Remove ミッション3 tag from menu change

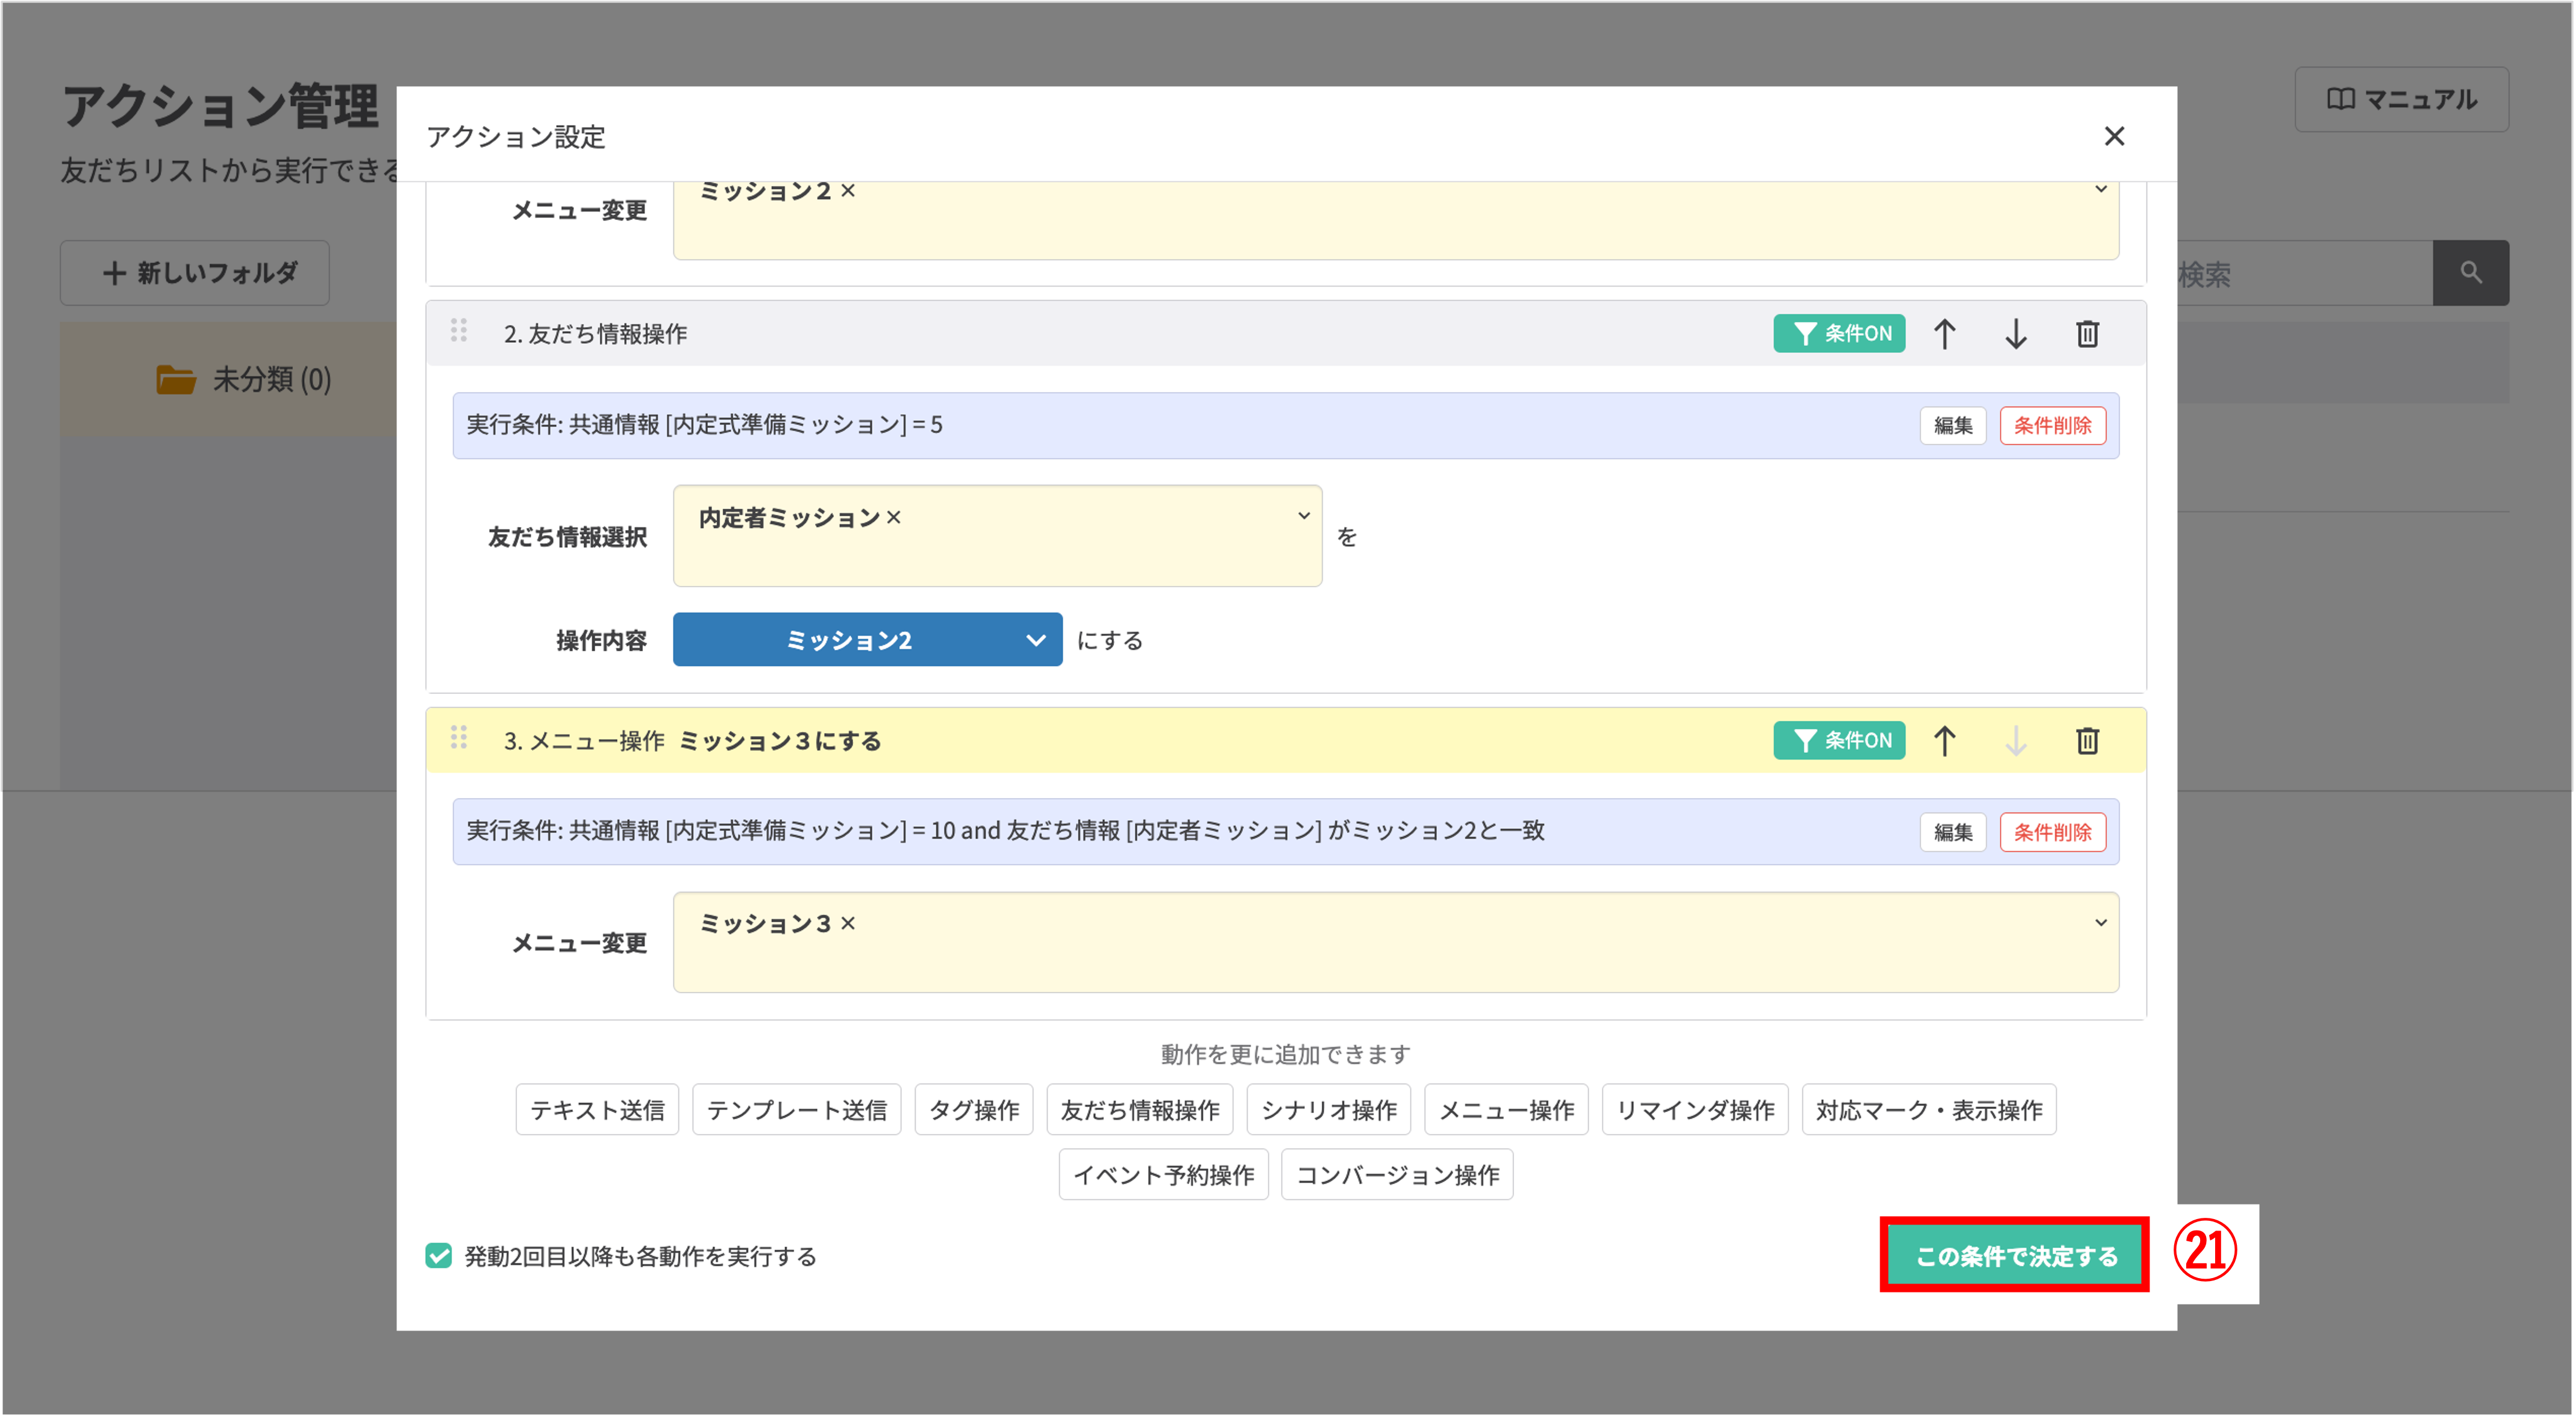[x=848, y=923]
